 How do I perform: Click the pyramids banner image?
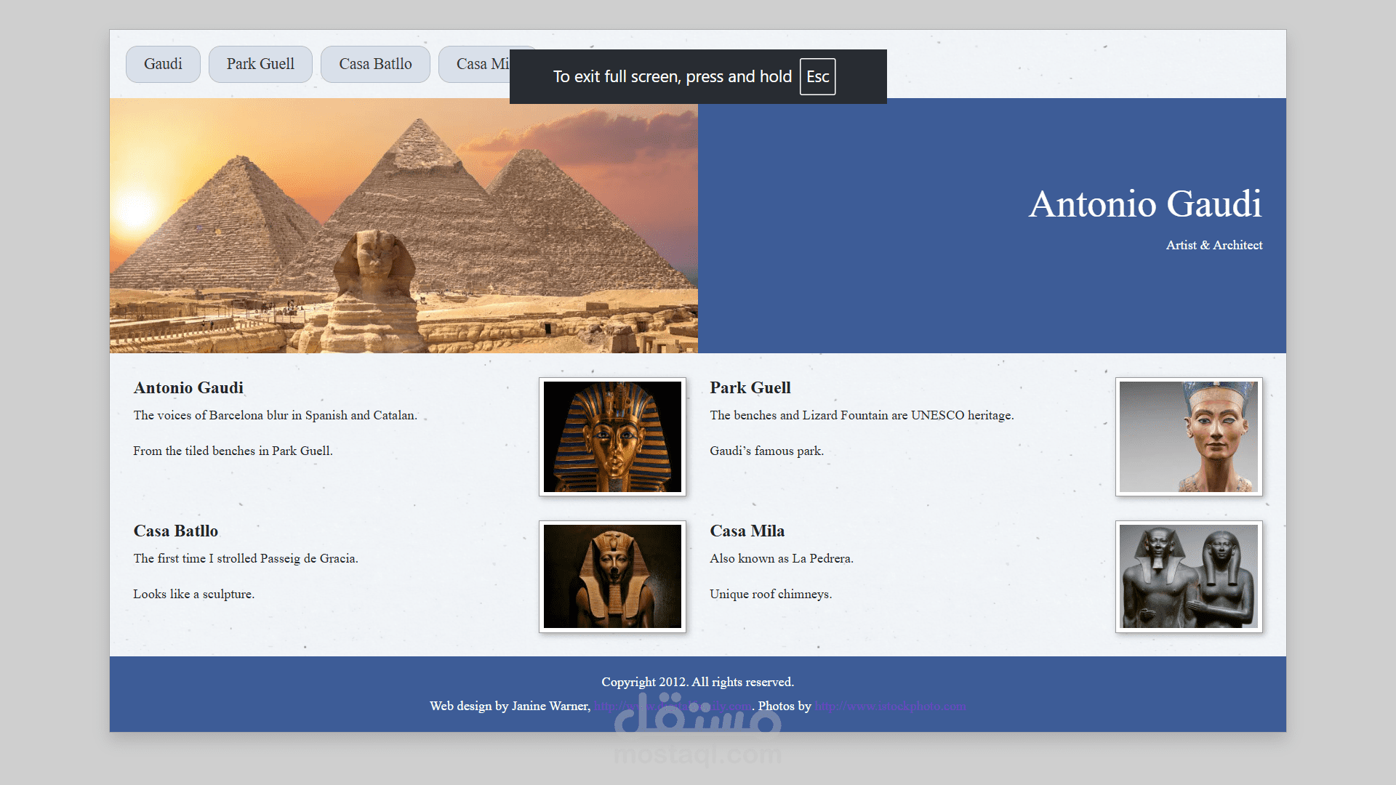tap(403, 226)
